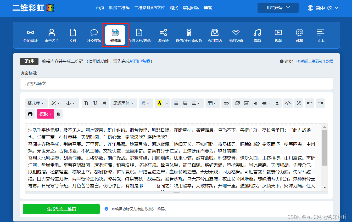Click the 页面标题 input field
The width and height of the screenshot is (352, 222).
176,84
